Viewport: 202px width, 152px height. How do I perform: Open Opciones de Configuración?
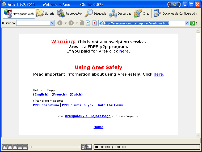(x=175, y=14)
